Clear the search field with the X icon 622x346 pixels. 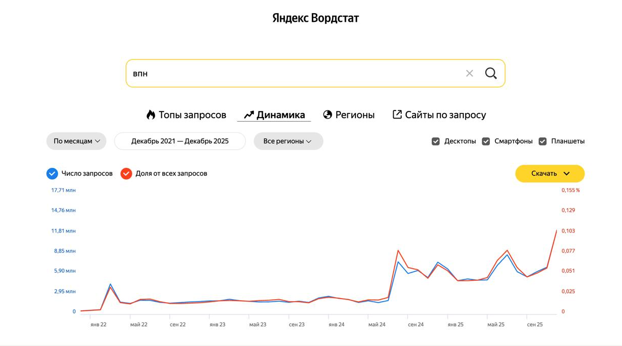469,73
